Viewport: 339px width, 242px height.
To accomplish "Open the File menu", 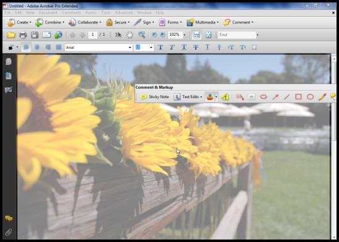I will pyautogui.click(x=7, y=12).
